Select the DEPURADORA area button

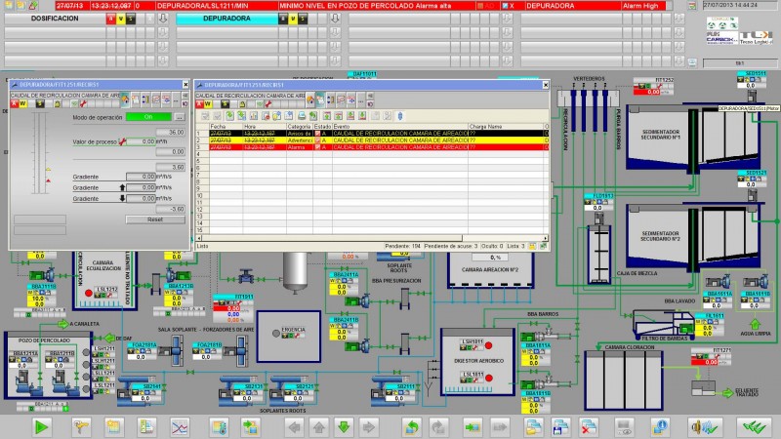pos(226,19)
